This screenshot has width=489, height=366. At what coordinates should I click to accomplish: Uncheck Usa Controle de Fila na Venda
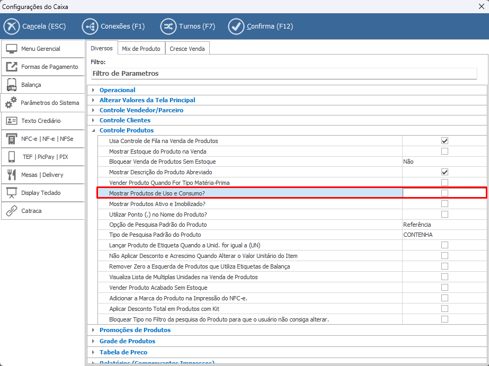pos(444,141)
